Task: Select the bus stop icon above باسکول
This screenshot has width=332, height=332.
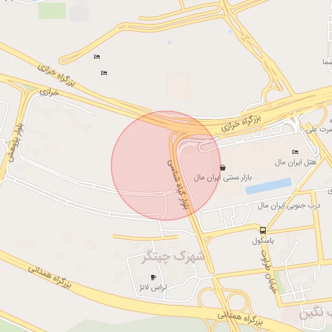Action: 263,230
